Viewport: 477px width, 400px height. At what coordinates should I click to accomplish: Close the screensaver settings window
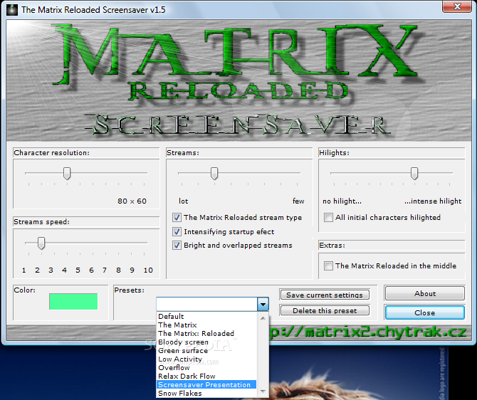(457, 6)
